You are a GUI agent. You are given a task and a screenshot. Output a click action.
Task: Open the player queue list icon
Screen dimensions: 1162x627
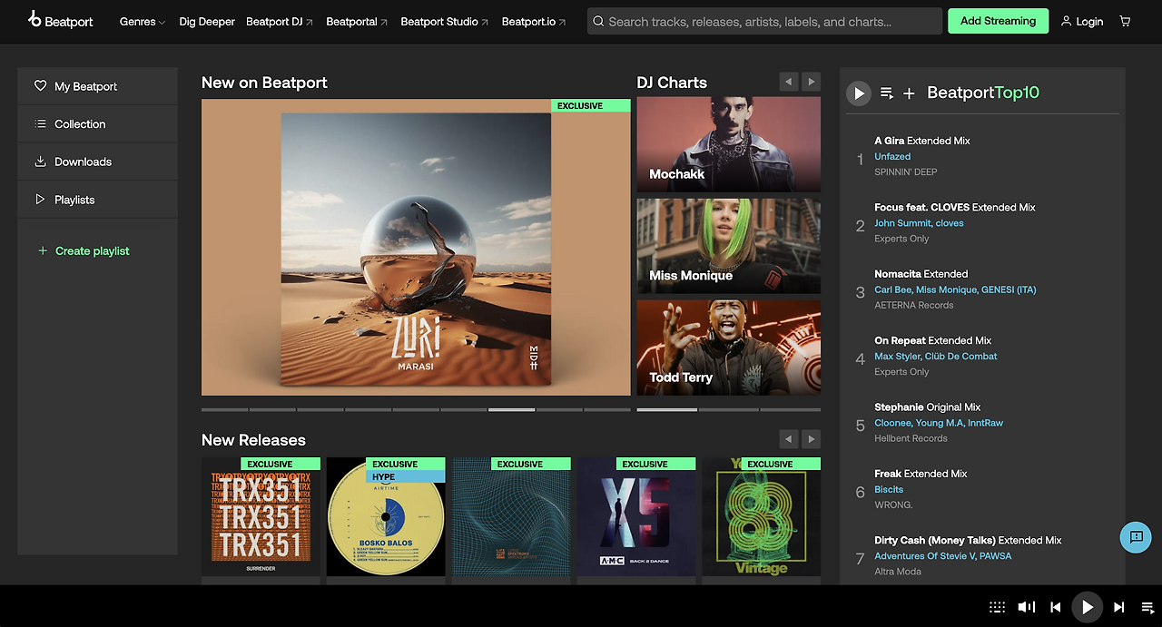pos(1147,607)
